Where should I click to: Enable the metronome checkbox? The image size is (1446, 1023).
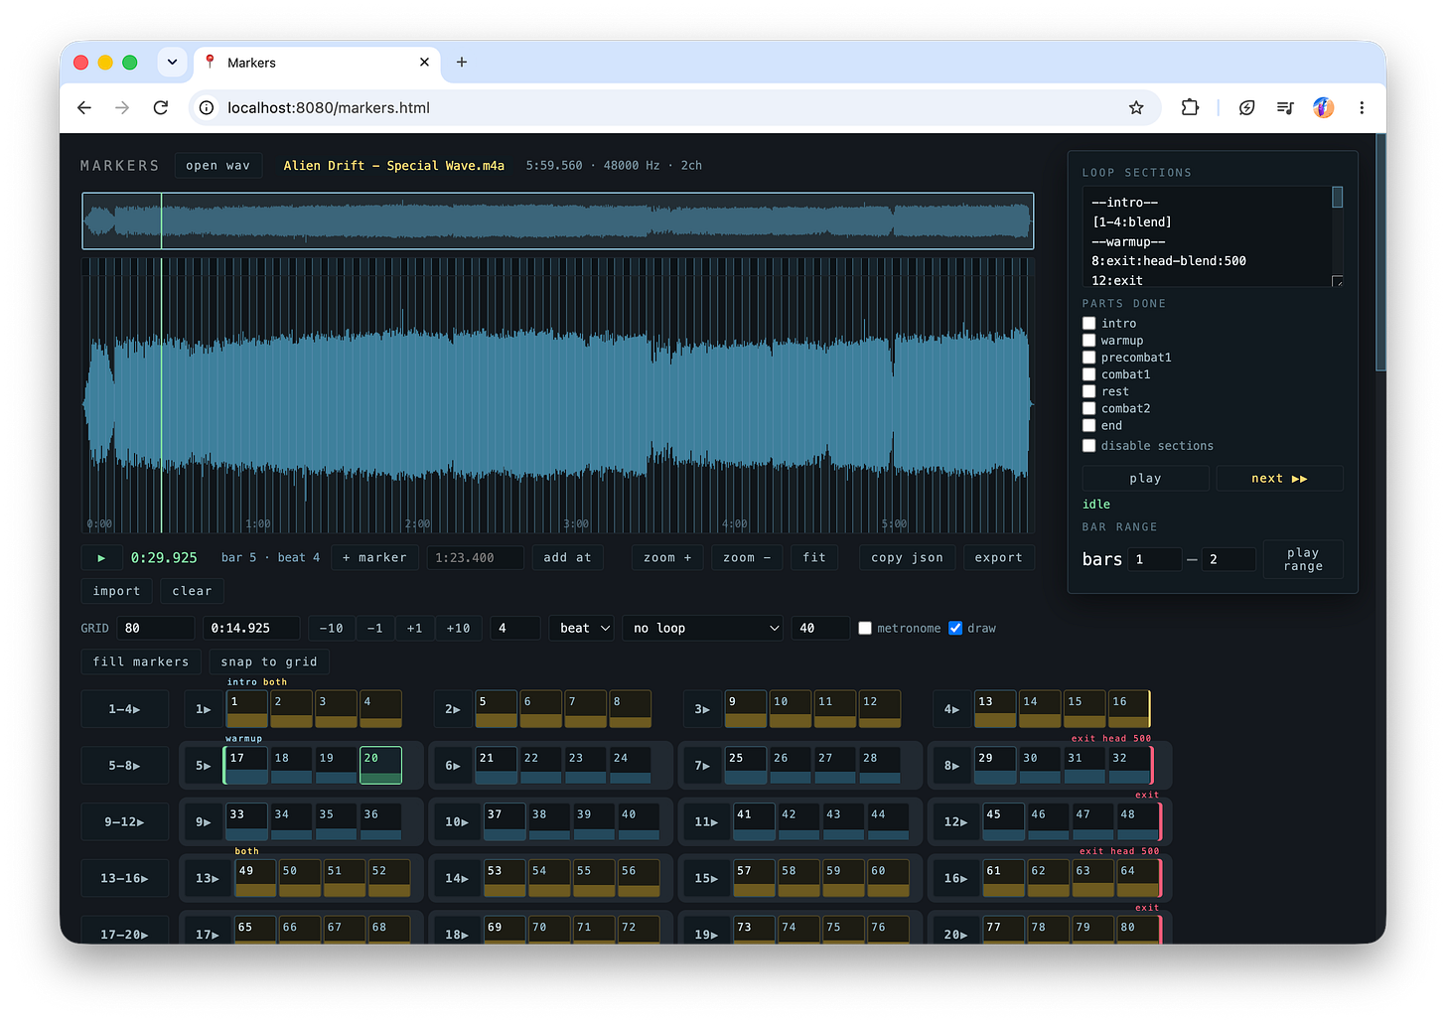click(x=865, y=629)
